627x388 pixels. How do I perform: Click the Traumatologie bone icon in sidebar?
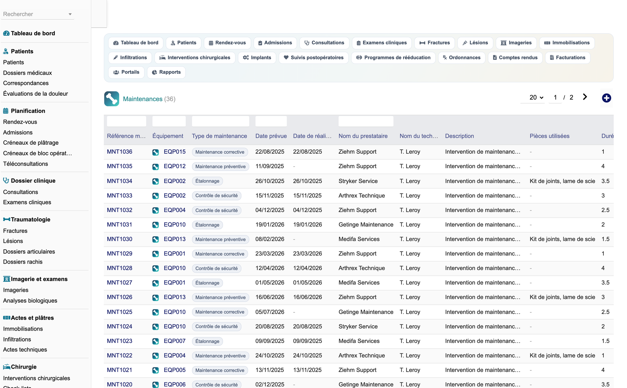point(6,219)
